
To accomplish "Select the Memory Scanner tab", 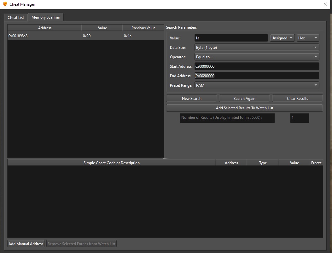I will (x=46, y=17).
